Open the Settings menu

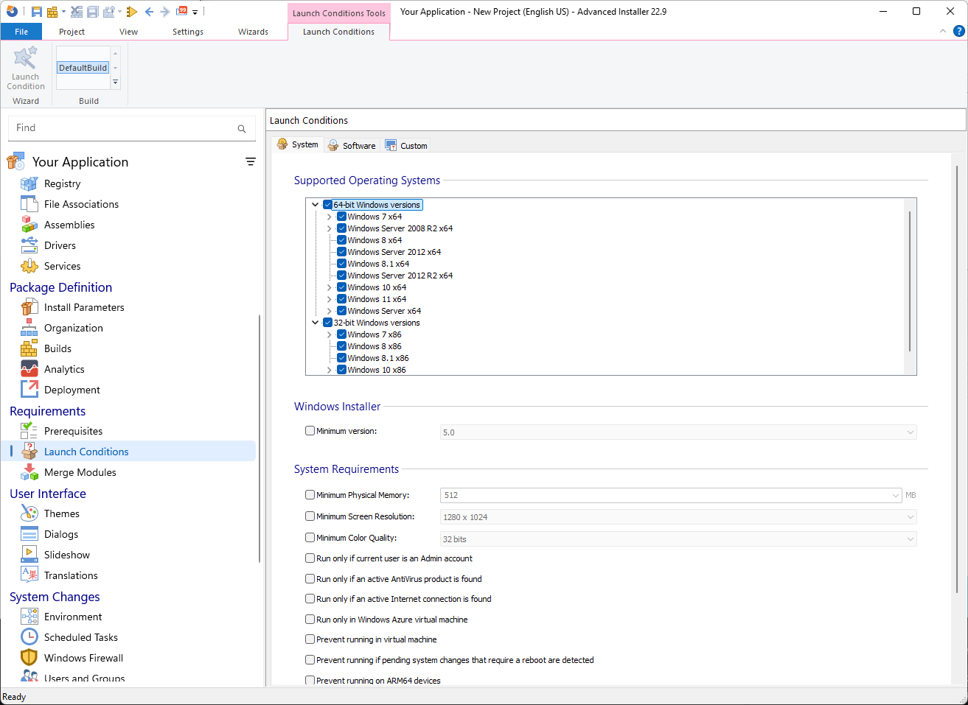(187, 32)
